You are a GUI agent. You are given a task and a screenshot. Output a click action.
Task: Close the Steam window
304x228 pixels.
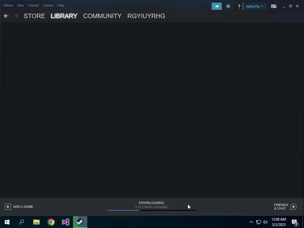click(x=297, y=6)
